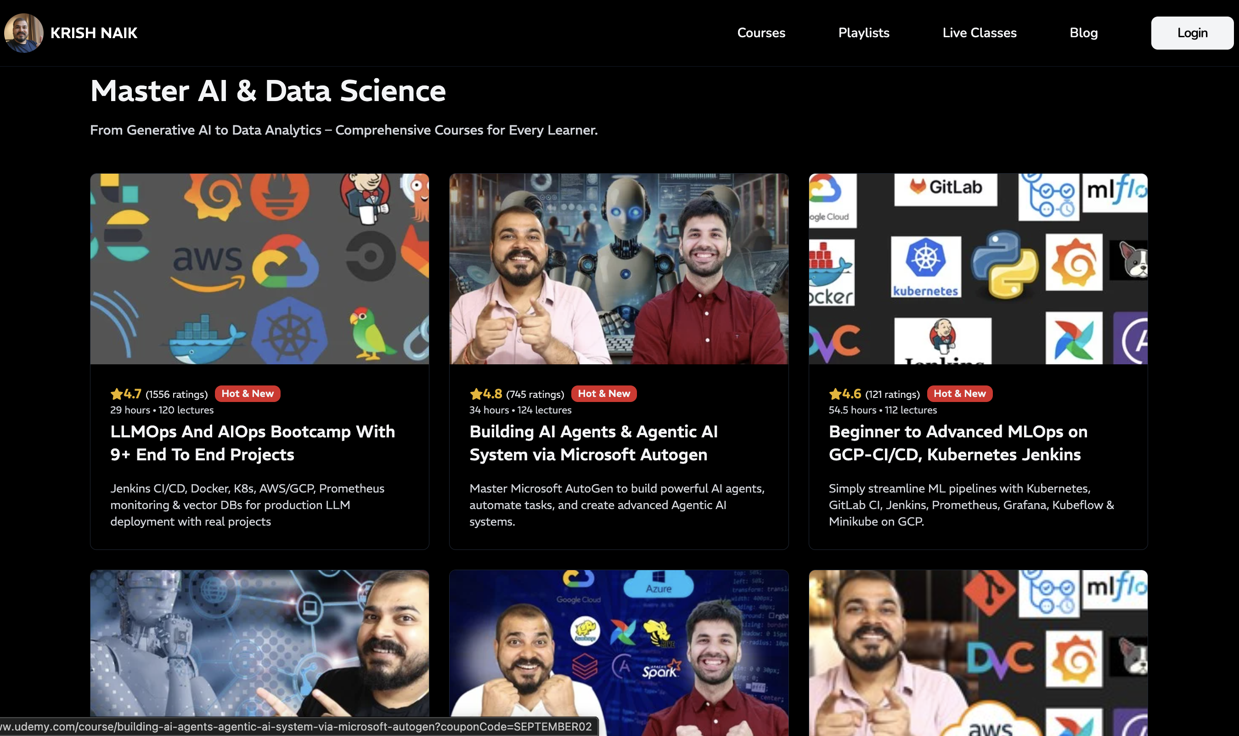
Task: Click the KRISH NAIK site title
Action: [x=94, y=33]
